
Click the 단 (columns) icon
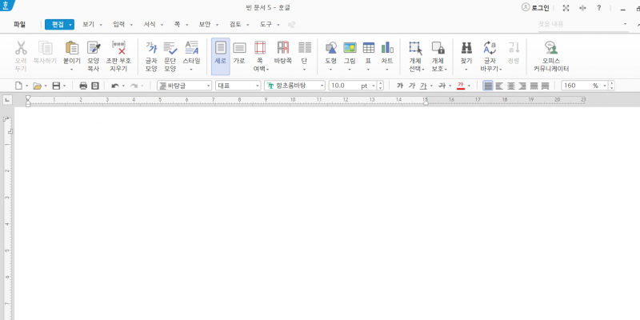[305, 48]
